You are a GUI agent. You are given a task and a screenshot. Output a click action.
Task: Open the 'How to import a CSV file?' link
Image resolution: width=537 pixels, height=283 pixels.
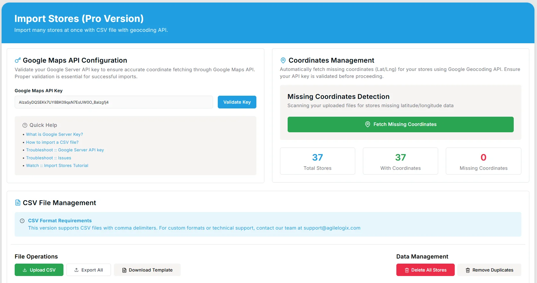click(x=52, y=142)
